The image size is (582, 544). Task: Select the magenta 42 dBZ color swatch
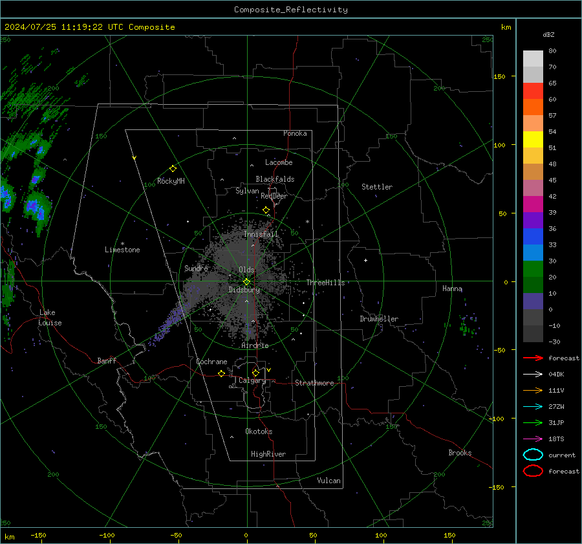point(533,204)
